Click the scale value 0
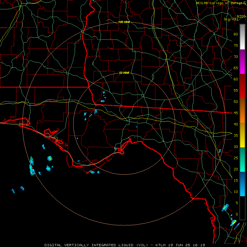247x247 pixels. pos(237,214)
